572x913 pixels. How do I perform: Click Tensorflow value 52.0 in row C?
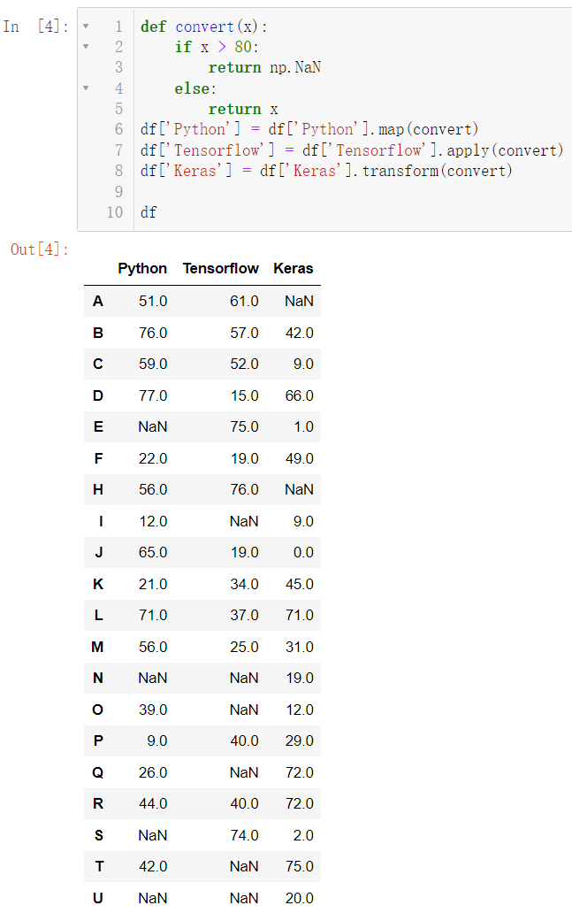244,364
